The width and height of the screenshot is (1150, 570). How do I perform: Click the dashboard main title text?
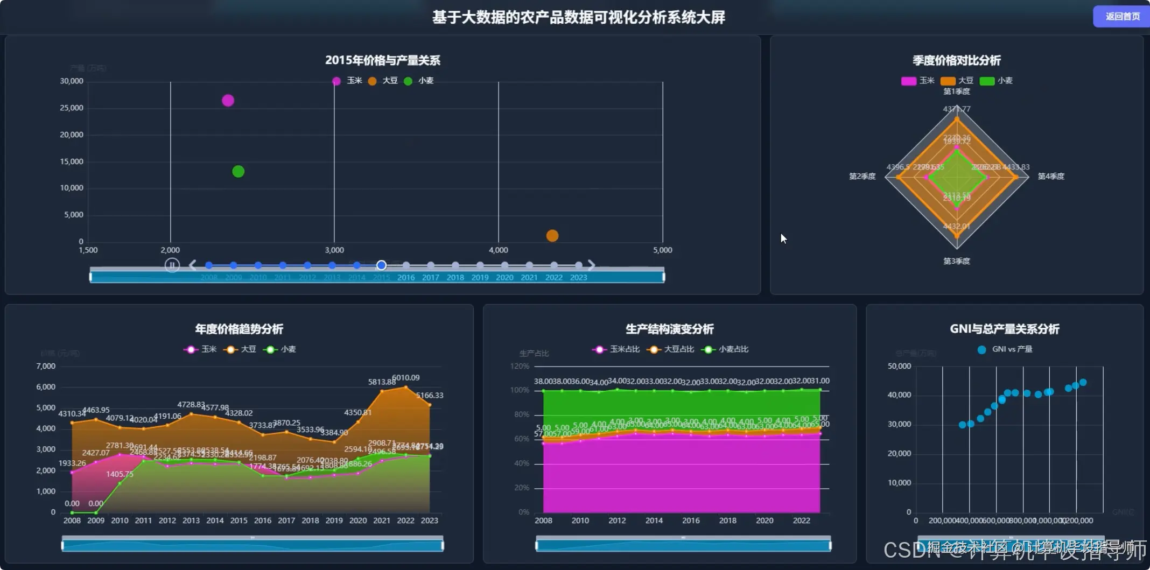point(579,17)
